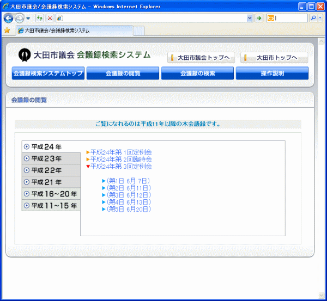The height and width of the screenshot is (301, 327).
Task: Minimize the Internet Explorer window
Action: (302, 7)
